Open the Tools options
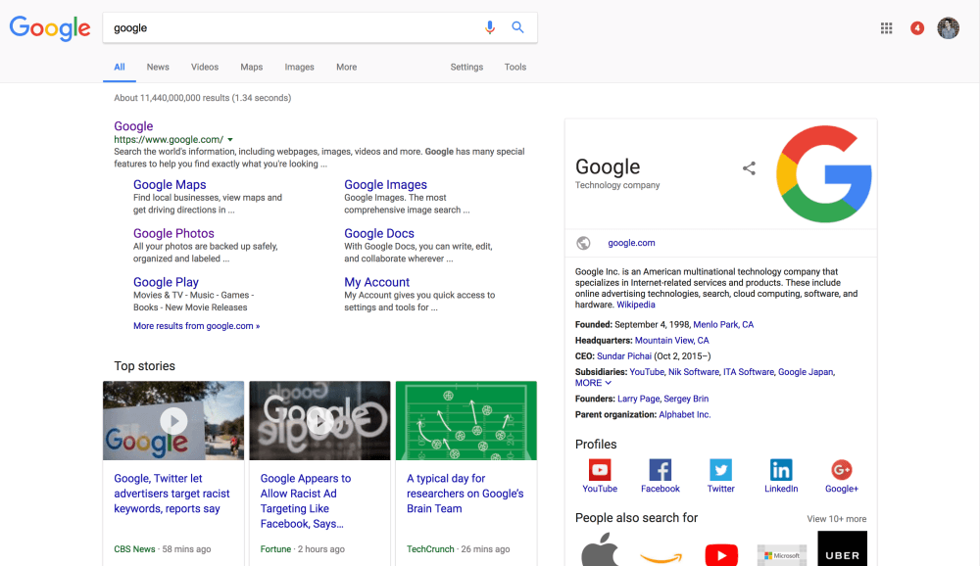This screenshot has width=980, height=566. pyautogui.click(x=515, y=67)
